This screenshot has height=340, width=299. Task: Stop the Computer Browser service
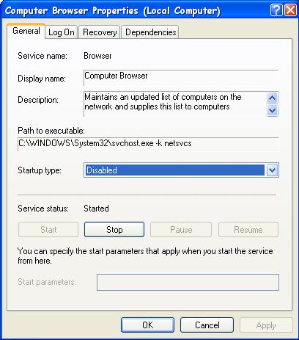[x=114, y=230]
